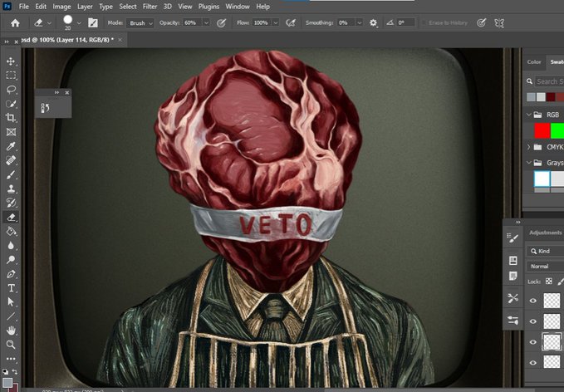564x392 pixels.
Task: Select the Clone Stamp tool
Action: pyautogui.click(x=11, y=189)
